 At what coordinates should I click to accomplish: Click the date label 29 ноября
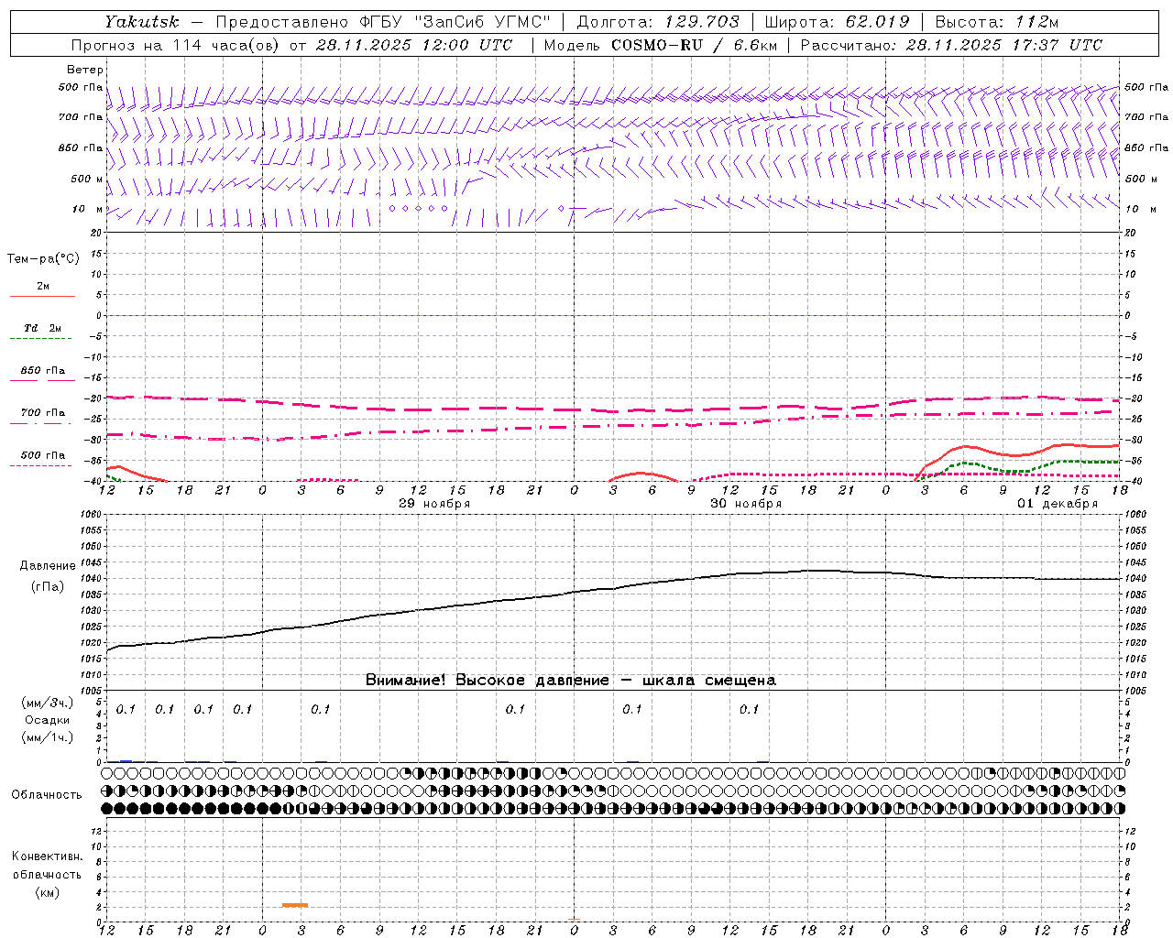[x=434, y=504]
